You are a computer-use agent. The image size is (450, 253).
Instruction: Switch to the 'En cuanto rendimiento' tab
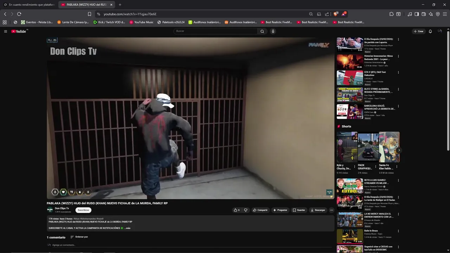[x=29, y=5]
